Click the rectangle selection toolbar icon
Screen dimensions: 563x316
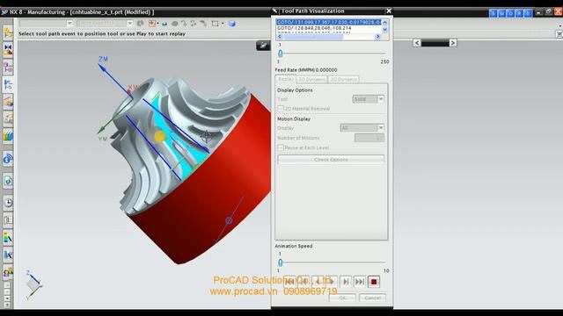[x=215, y=24]
